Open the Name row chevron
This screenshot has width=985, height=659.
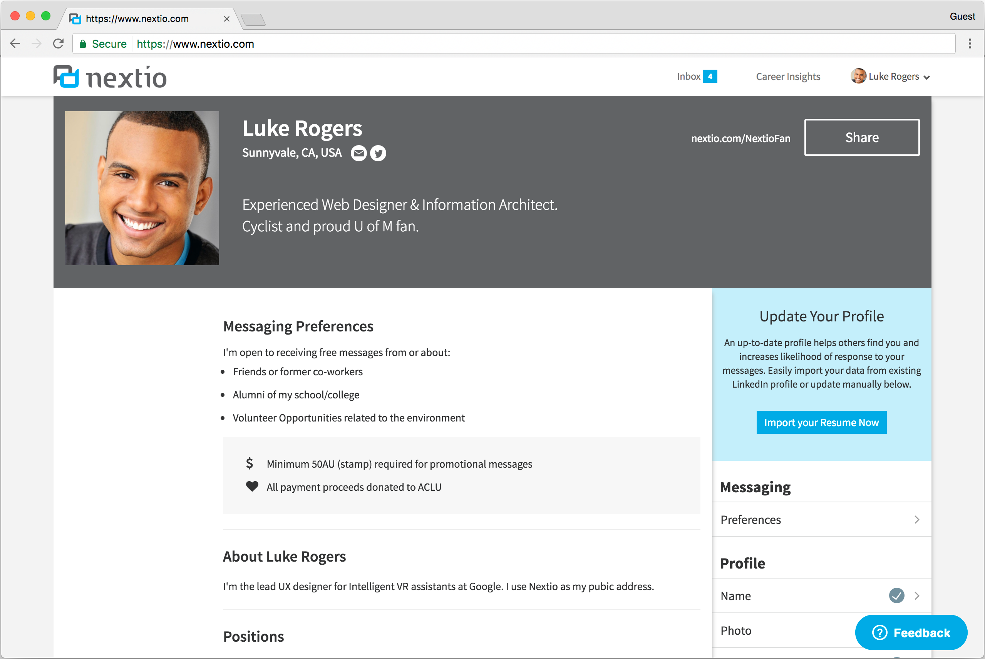pos(917,595)
